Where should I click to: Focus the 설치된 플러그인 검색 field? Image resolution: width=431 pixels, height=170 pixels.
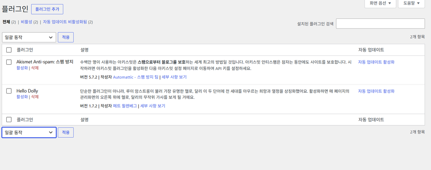pos(380,24)
